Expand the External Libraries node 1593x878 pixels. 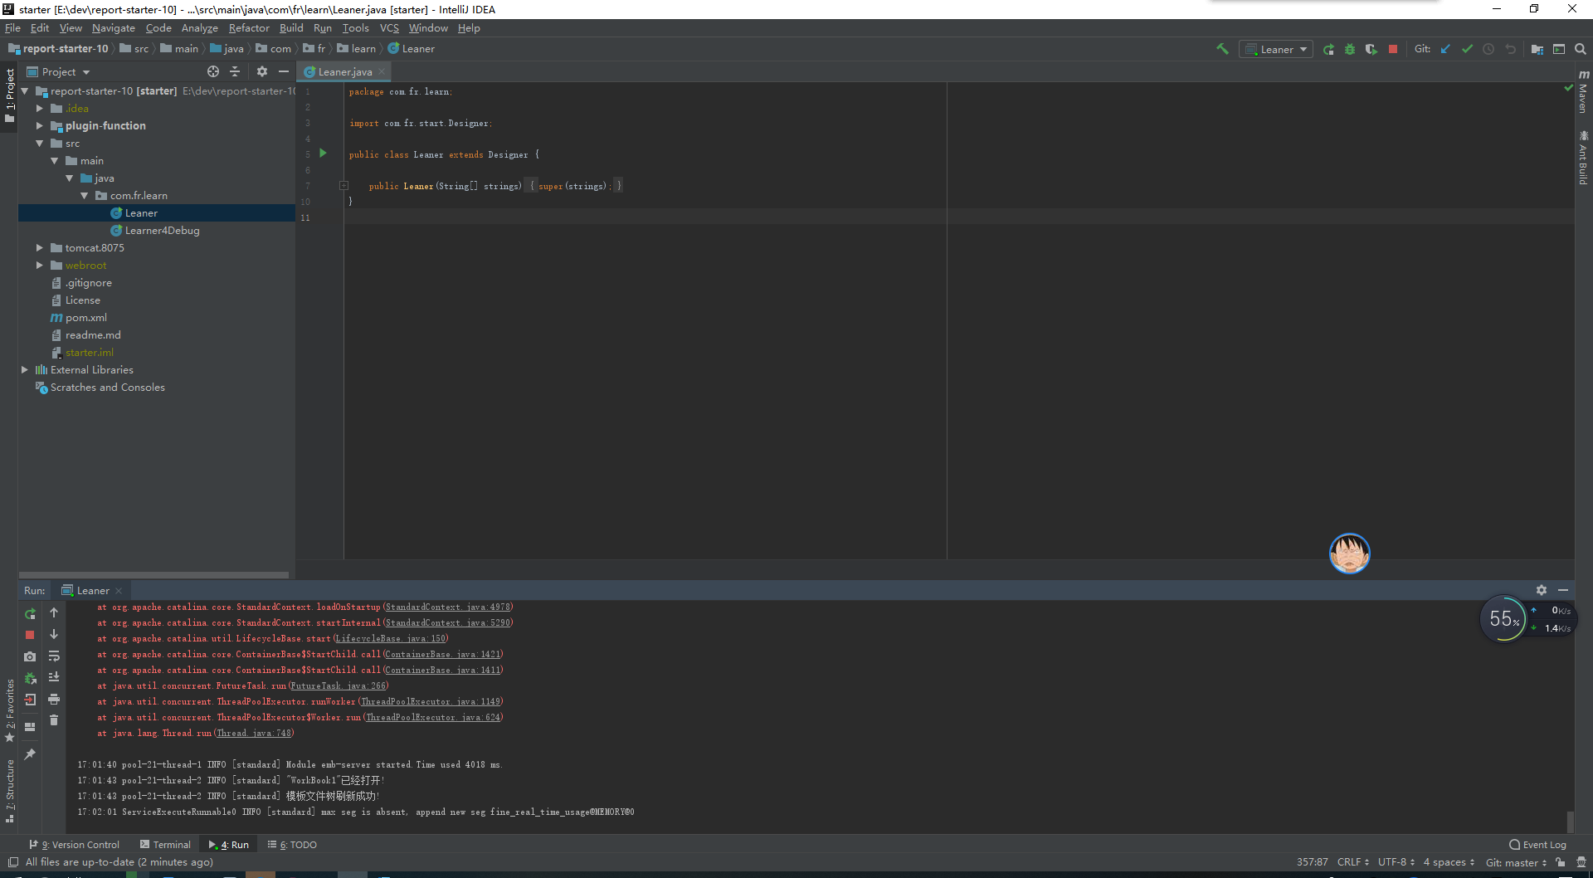tap(24, 370)
